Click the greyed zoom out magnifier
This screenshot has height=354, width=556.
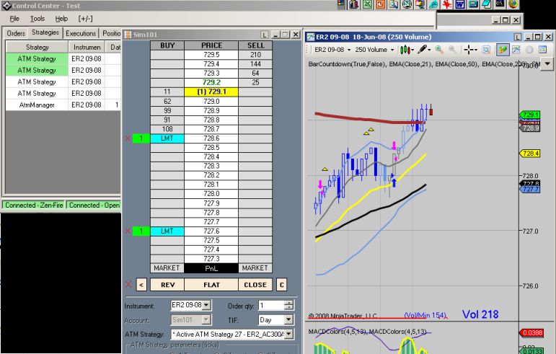pyautogui.click(x=452, y=50)
